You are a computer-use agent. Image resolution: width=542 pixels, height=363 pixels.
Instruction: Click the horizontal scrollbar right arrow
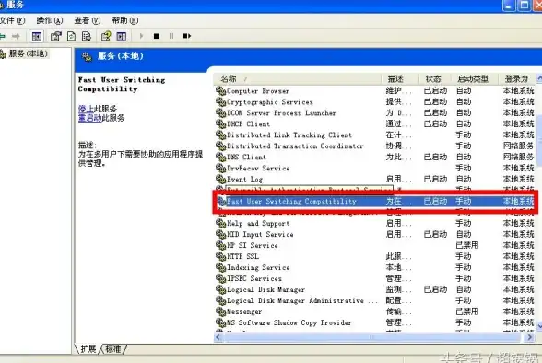(x=529, y=337)
